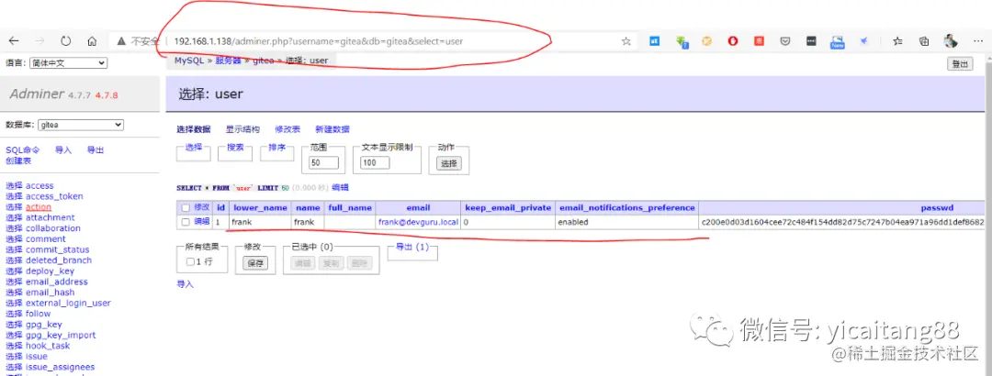The width and height of the screenshot is (992, 376).
Task: Bookmark page with the star icon
Action: pyautogui.click(x=626, y=41)
